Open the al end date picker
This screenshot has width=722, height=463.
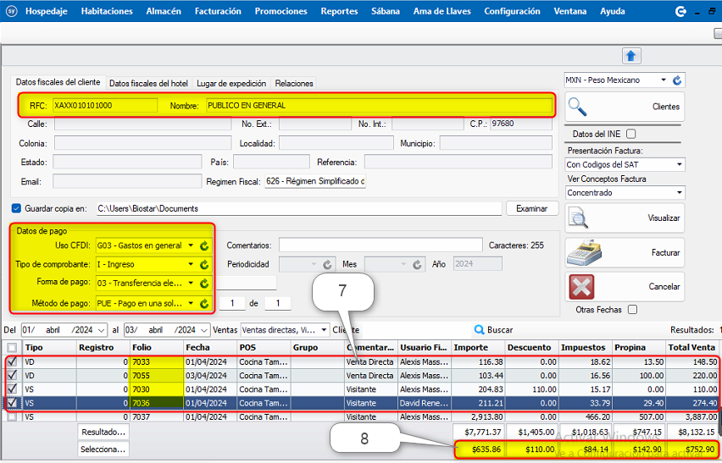tap(205, 329)
